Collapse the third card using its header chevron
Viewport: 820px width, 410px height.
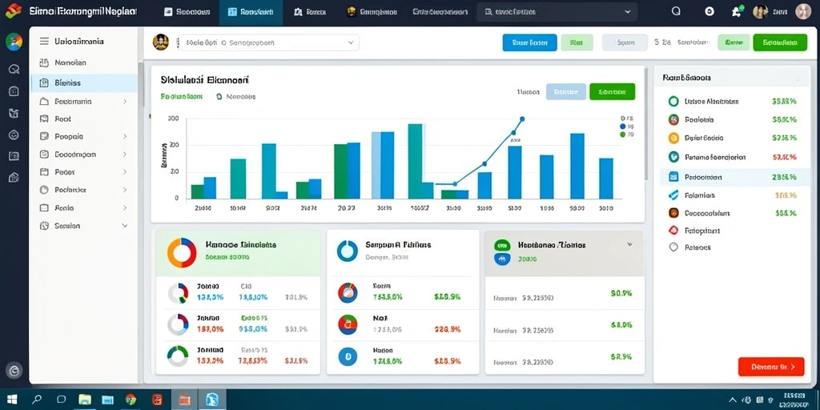coord(629,244)
